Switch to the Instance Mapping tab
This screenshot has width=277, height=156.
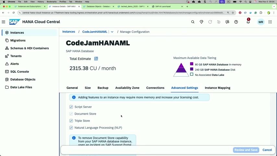pyautogui.click(x=217, y=88)
